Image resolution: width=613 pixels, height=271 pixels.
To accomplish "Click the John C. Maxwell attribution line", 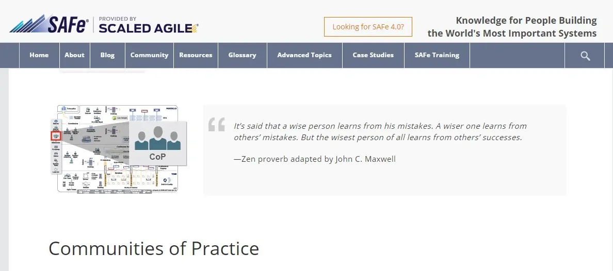I will 315,159.
